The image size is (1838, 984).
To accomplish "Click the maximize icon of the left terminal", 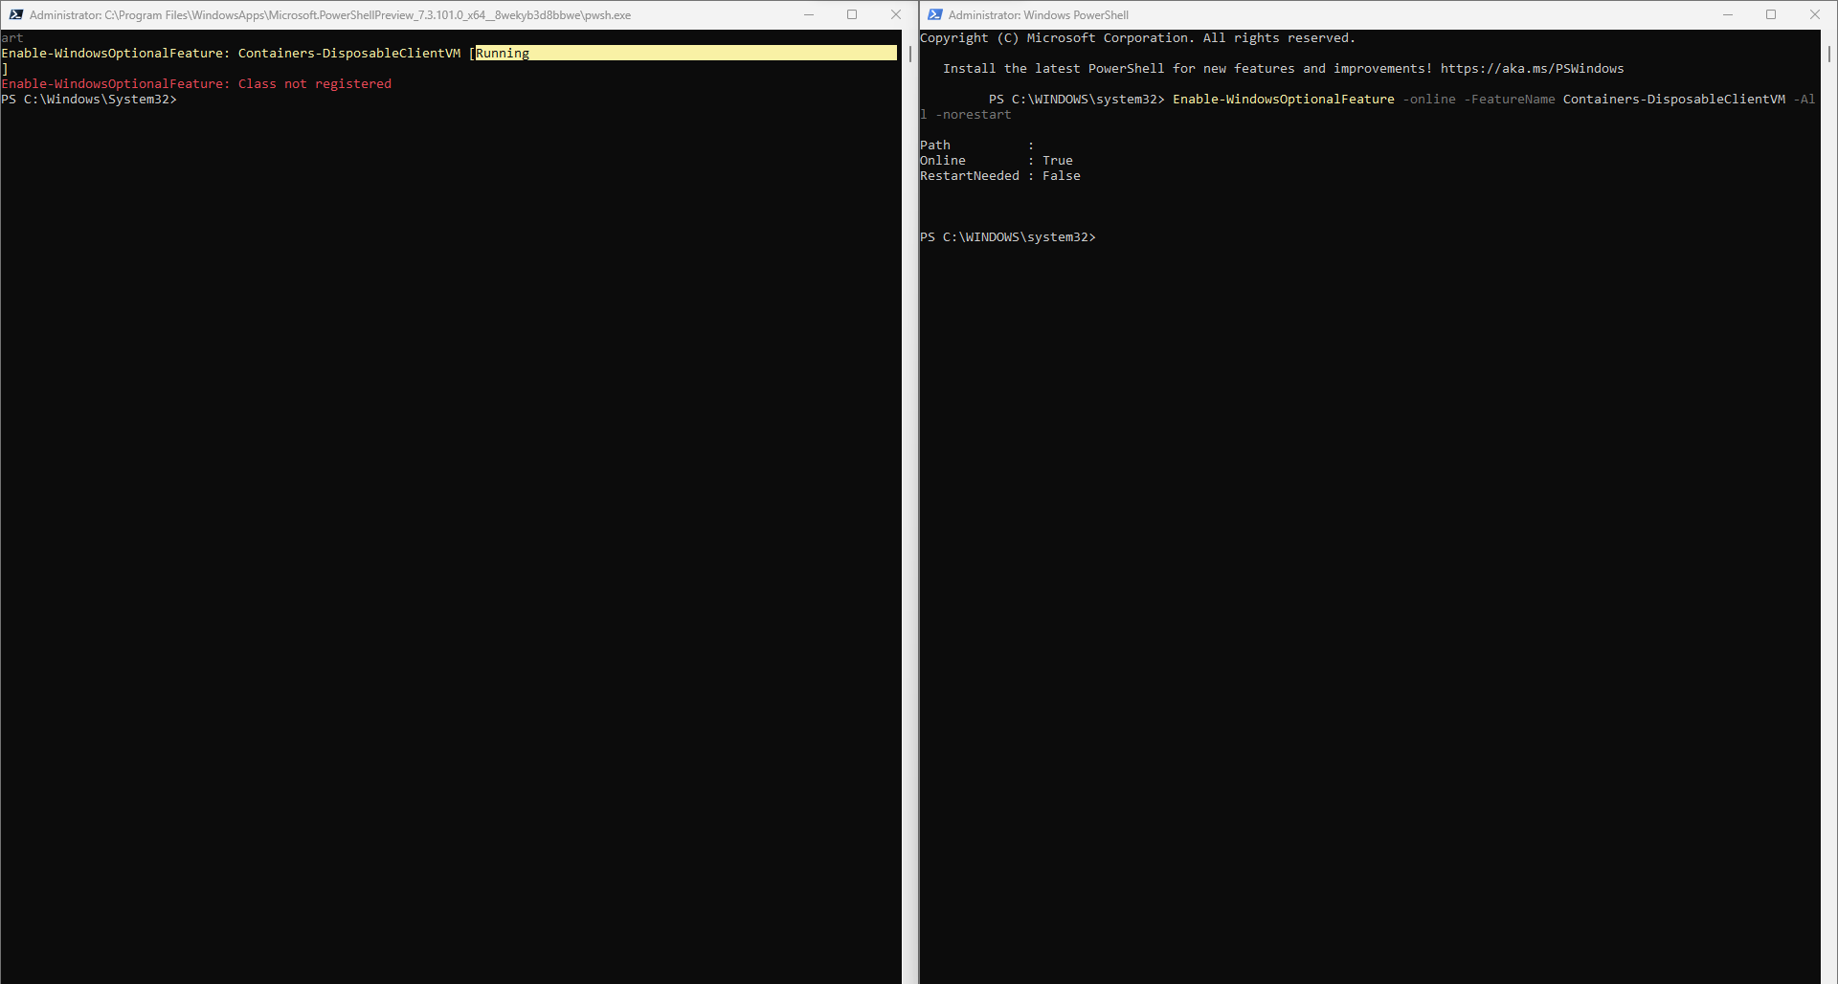I will click(852, 14).
